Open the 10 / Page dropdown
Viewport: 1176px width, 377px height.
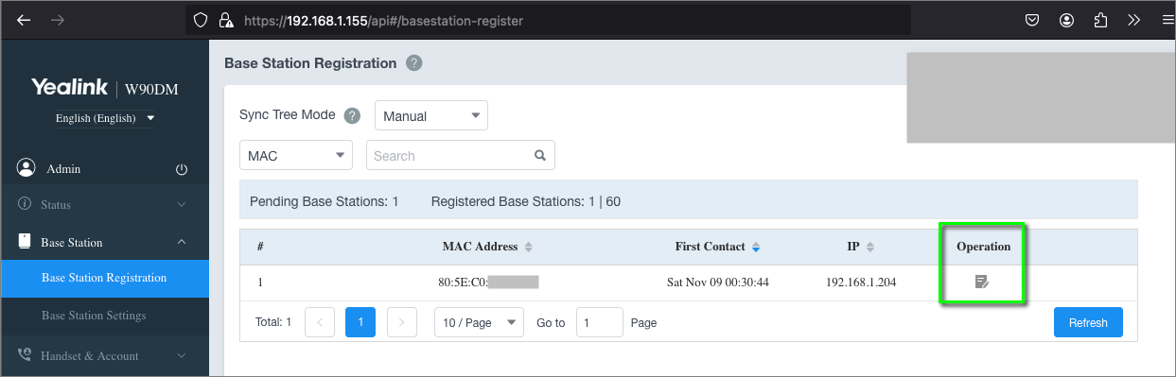(x=479, y=322)
